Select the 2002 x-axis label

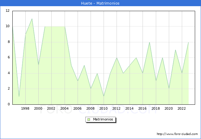pos(51,108)
